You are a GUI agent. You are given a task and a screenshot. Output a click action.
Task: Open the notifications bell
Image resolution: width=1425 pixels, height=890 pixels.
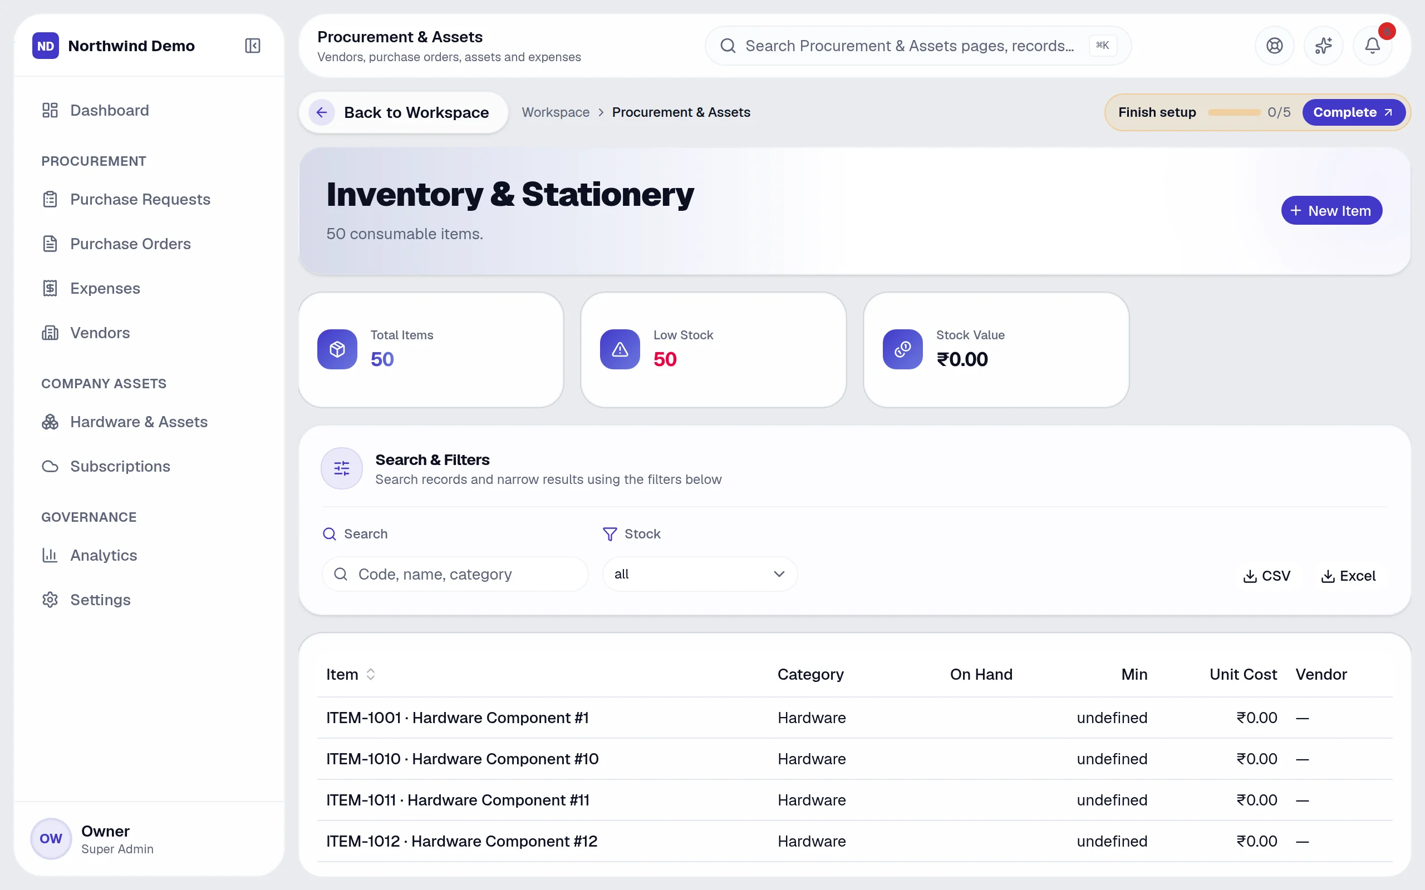(1373, 45)
